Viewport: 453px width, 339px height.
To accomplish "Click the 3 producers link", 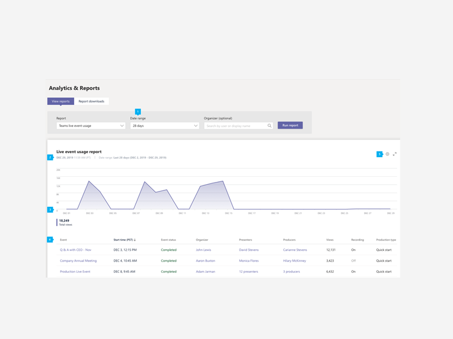I will click(292, 272).
